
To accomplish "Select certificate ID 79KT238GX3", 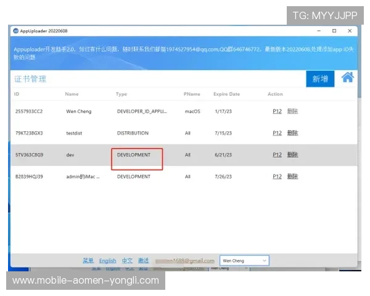I will coord(29,133).
